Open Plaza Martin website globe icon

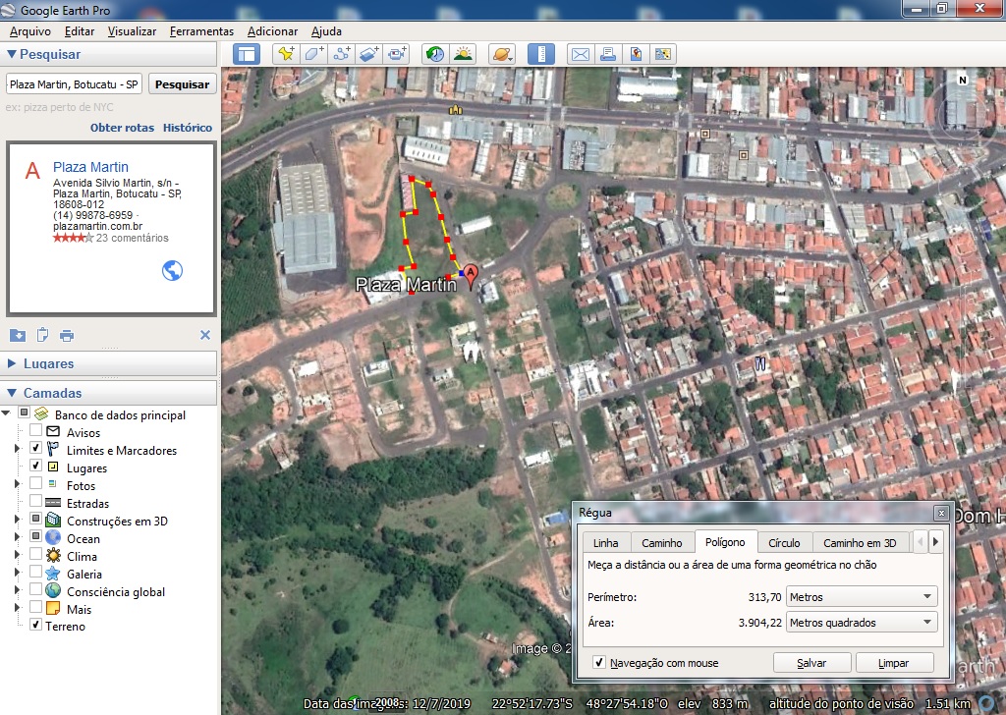point(172,271)
